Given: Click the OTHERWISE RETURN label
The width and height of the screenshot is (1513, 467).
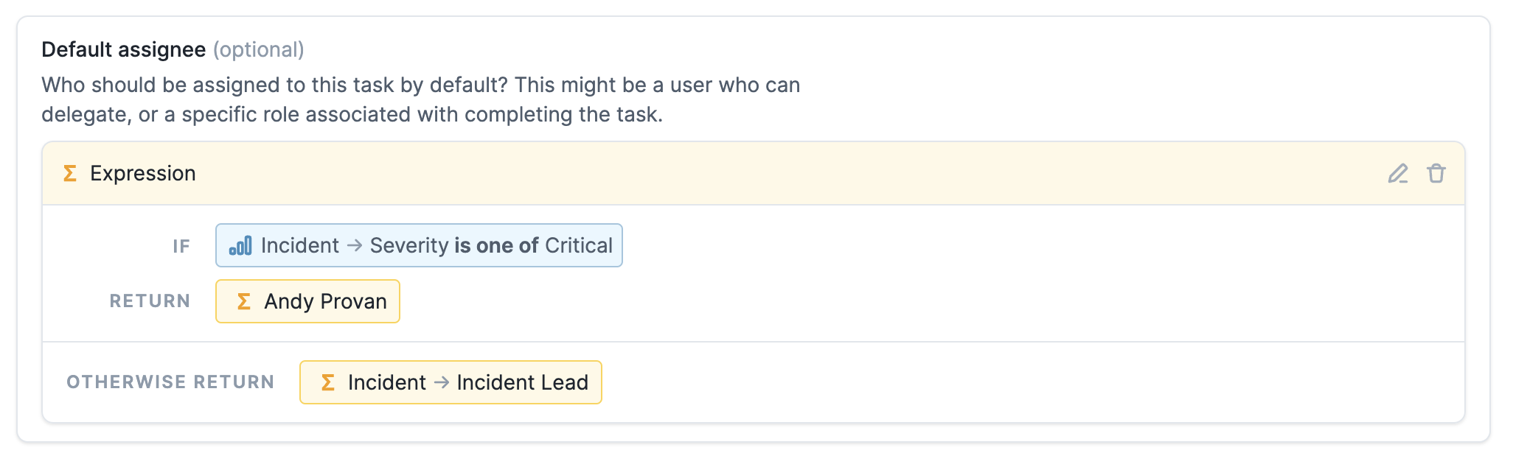Looking at the screenshot, I should click(170, 382).
